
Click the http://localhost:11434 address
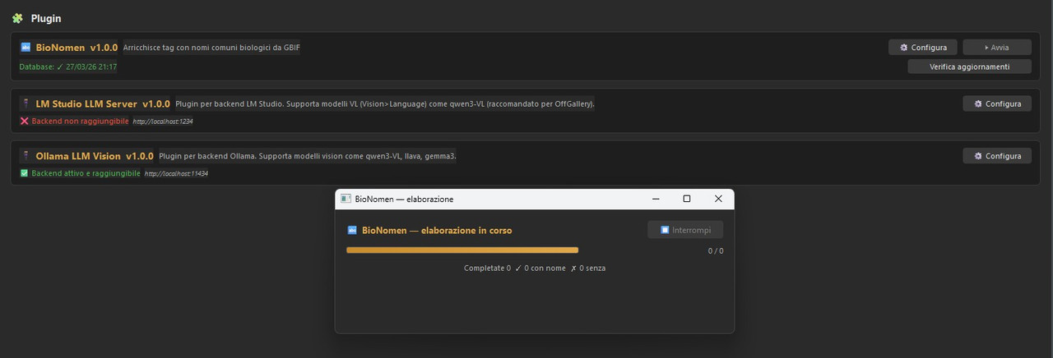(x=176, y=174)
